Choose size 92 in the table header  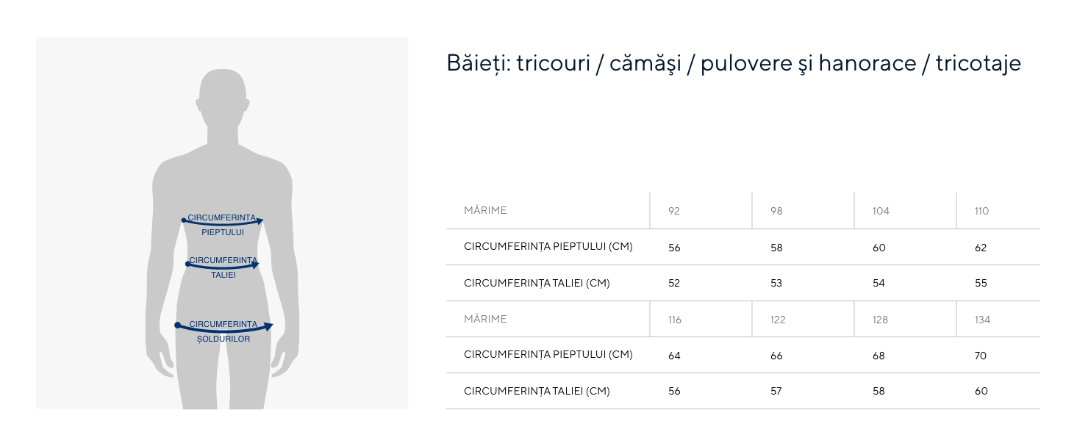click(674, 212)
